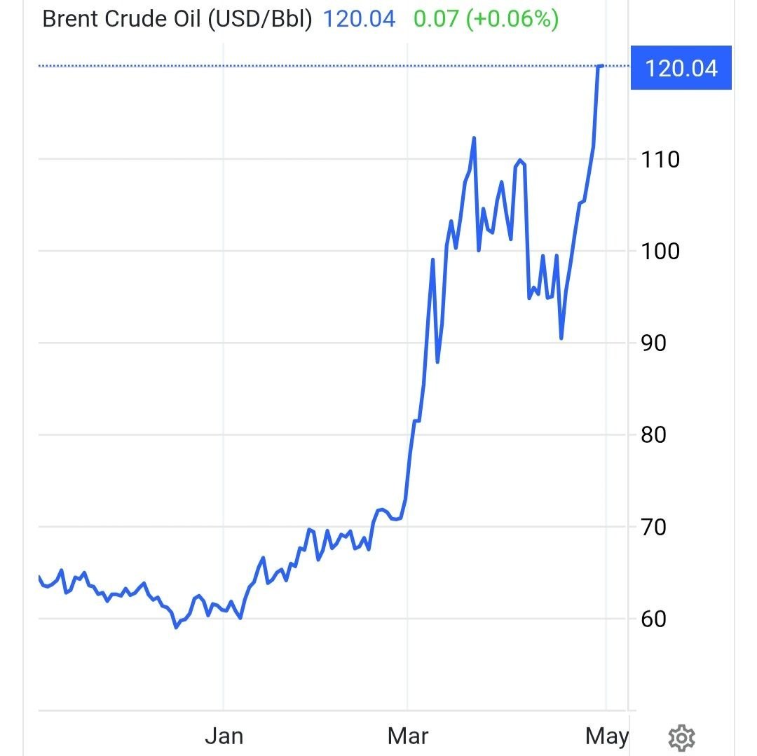This screenshot has height=756, width=757.
Task: Click the 100 label on price axis
Action: coord(660,252)
